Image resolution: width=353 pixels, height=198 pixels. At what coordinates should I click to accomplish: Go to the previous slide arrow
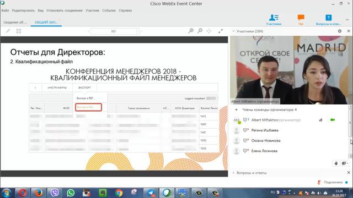(88, 31)
